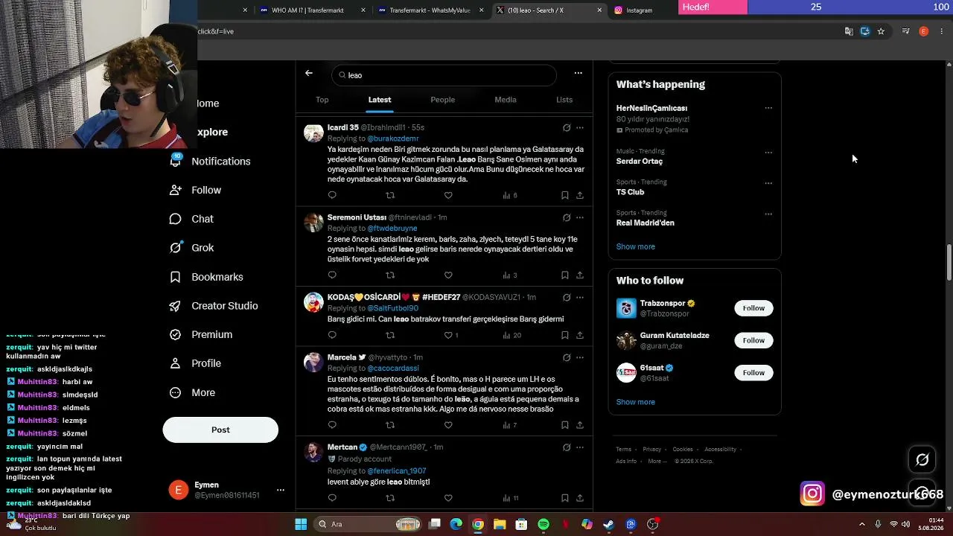
Task: Open the Serdar Ortaç trending topic
Action: pos(640,162)
